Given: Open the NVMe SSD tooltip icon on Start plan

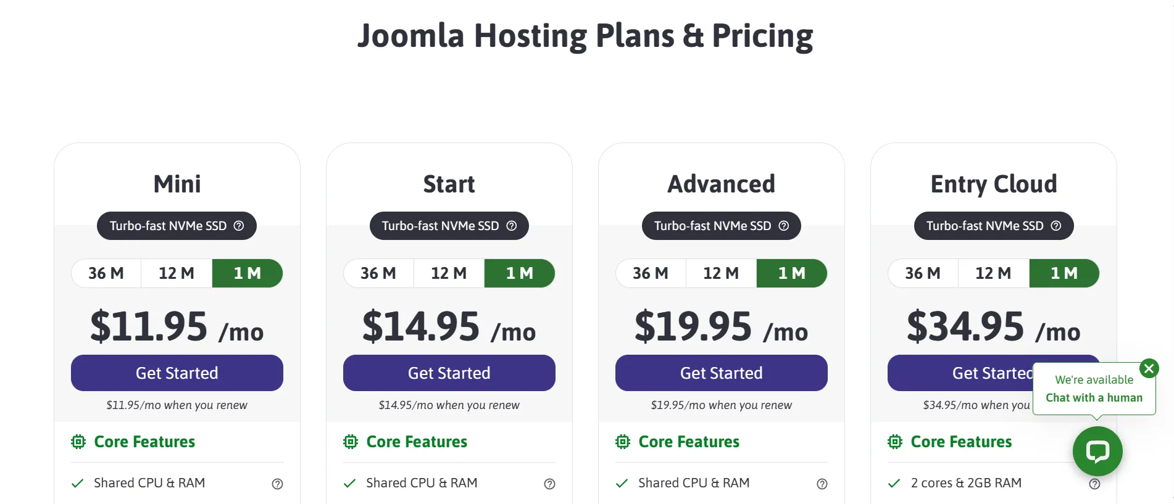Looking at the screenshot, I should tap(512, 226).
